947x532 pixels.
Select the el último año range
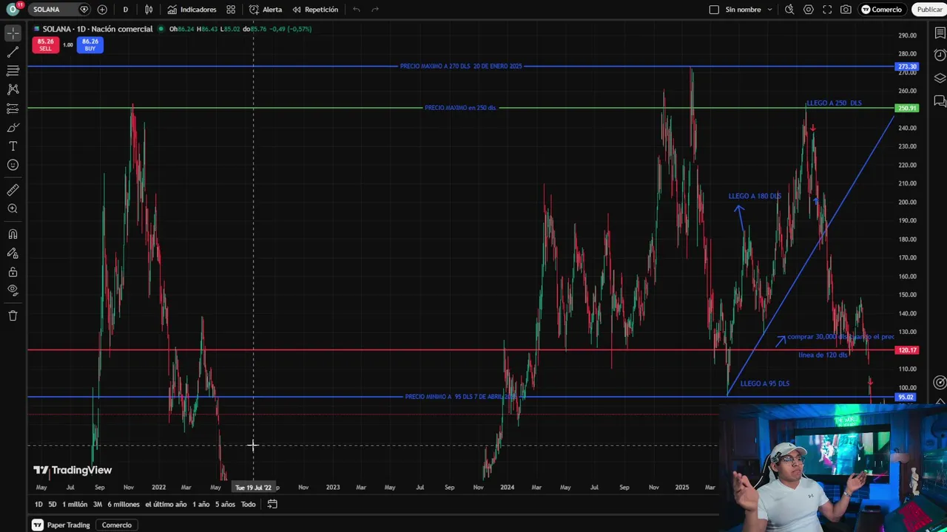coord(166,505)
